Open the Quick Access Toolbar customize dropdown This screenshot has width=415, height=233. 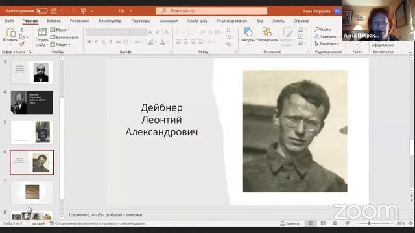(x=92, y=11)
